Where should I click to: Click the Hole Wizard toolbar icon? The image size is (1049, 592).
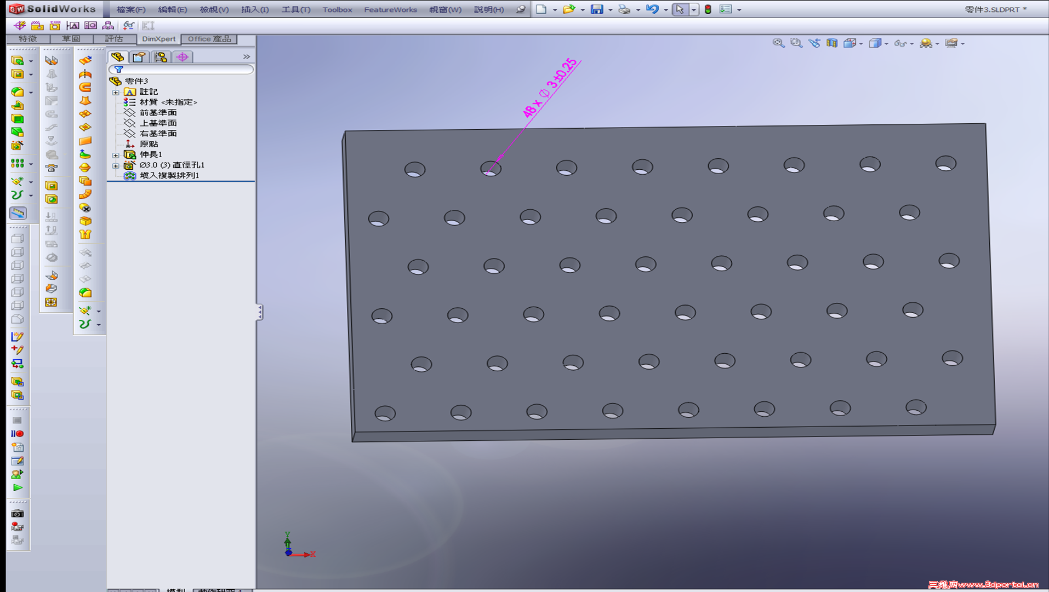point(18,146)
